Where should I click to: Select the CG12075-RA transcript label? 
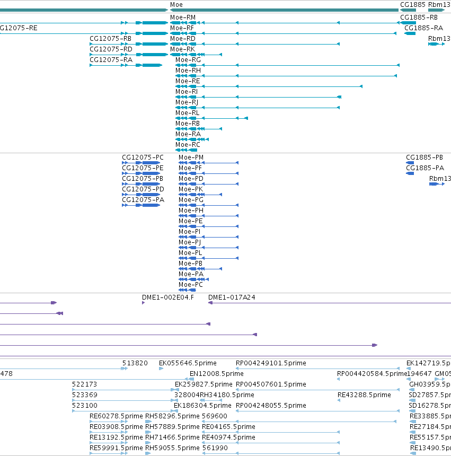click(111, 60)
